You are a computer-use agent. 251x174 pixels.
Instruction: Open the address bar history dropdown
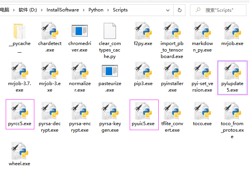click(x=168, y=10)
